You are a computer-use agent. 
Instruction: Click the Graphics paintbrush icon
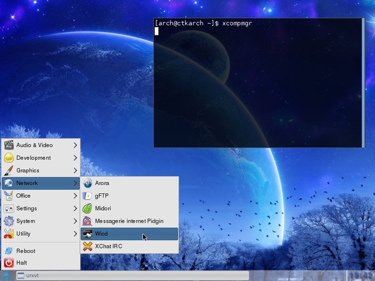point(9,170)
